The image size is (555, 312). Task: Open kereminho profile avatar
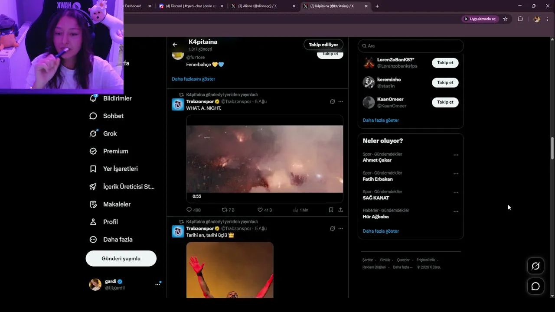pyautogui.click(x=369, y=82)
